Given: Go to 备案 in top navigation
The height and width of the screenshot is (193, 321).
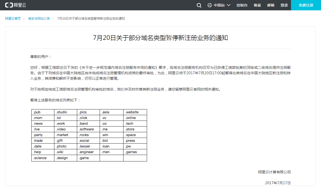Looking at the screenshot, I should tap(257, 5).
